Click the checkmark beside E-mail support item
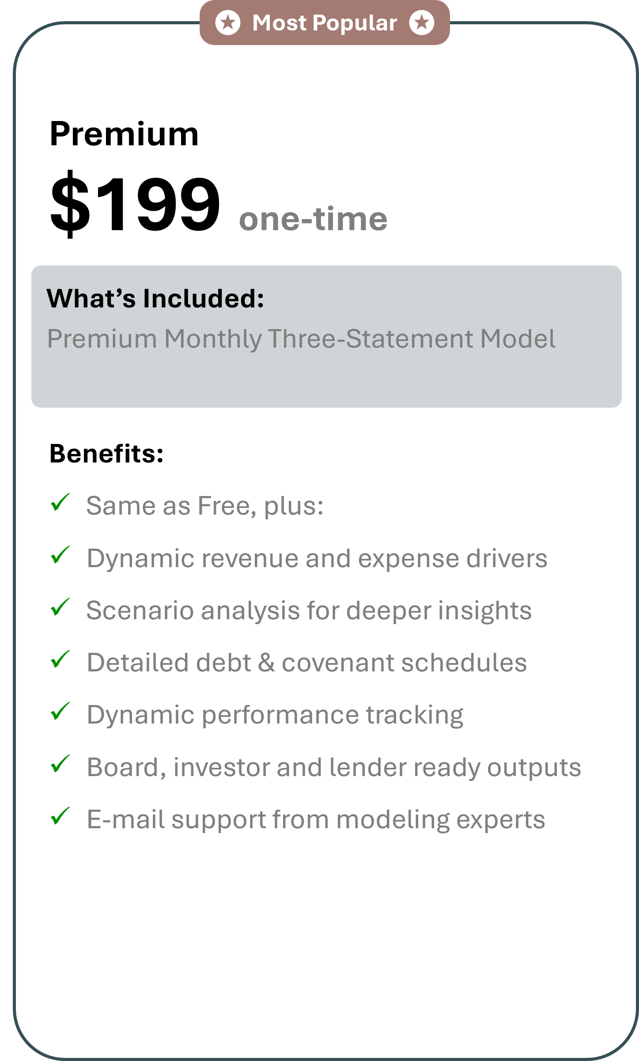This screenshot has width=639, height=1061. pyautogui.click(x=60, y=816)
